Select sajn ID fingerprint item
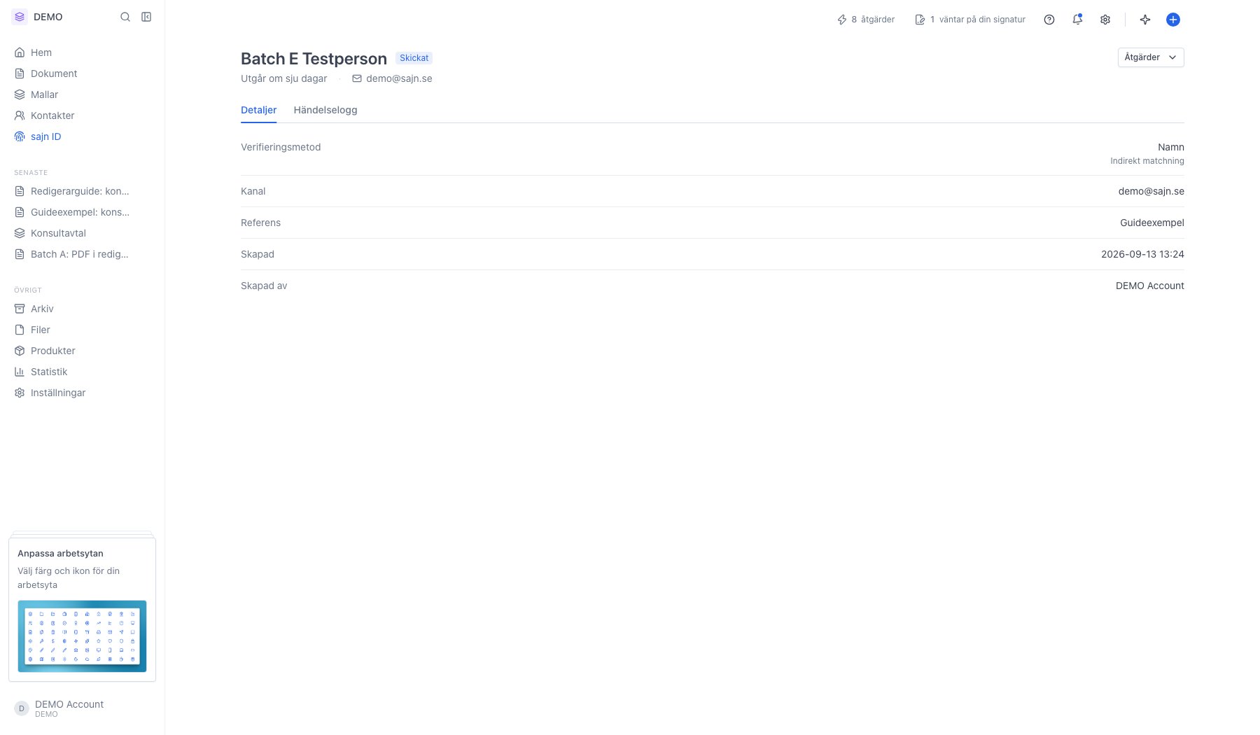The width and height of the screenshot is (1260, 735). (82, 136)
